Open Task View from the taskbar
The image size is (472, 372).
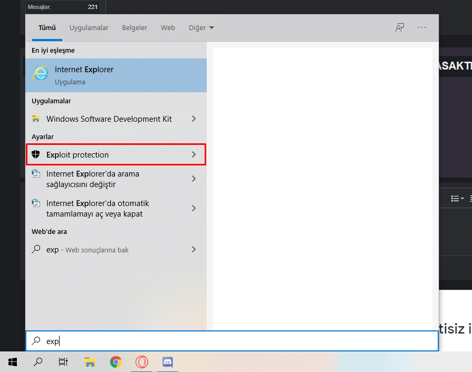point(63,362)
